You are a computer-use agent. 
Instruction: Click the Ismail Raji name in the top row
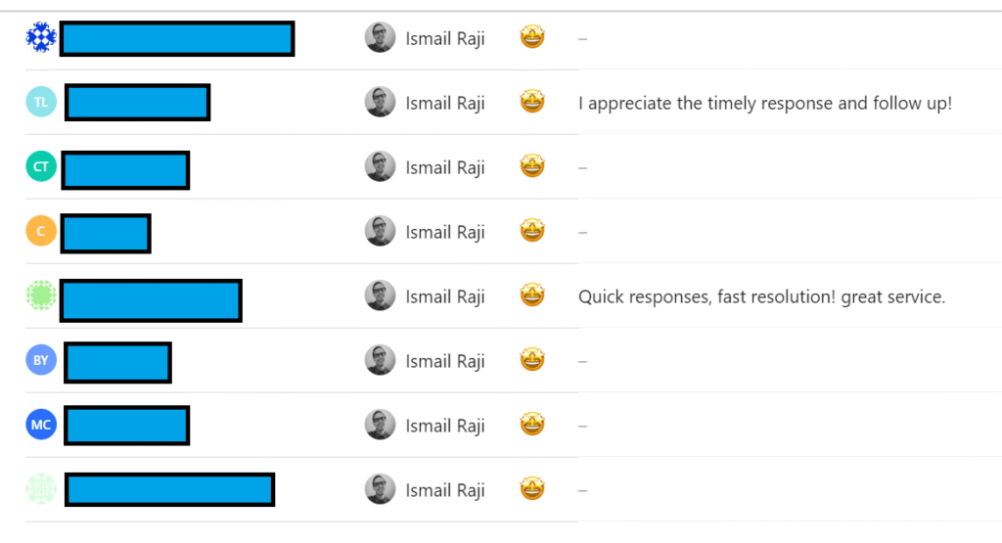click(x=445, y=38)
